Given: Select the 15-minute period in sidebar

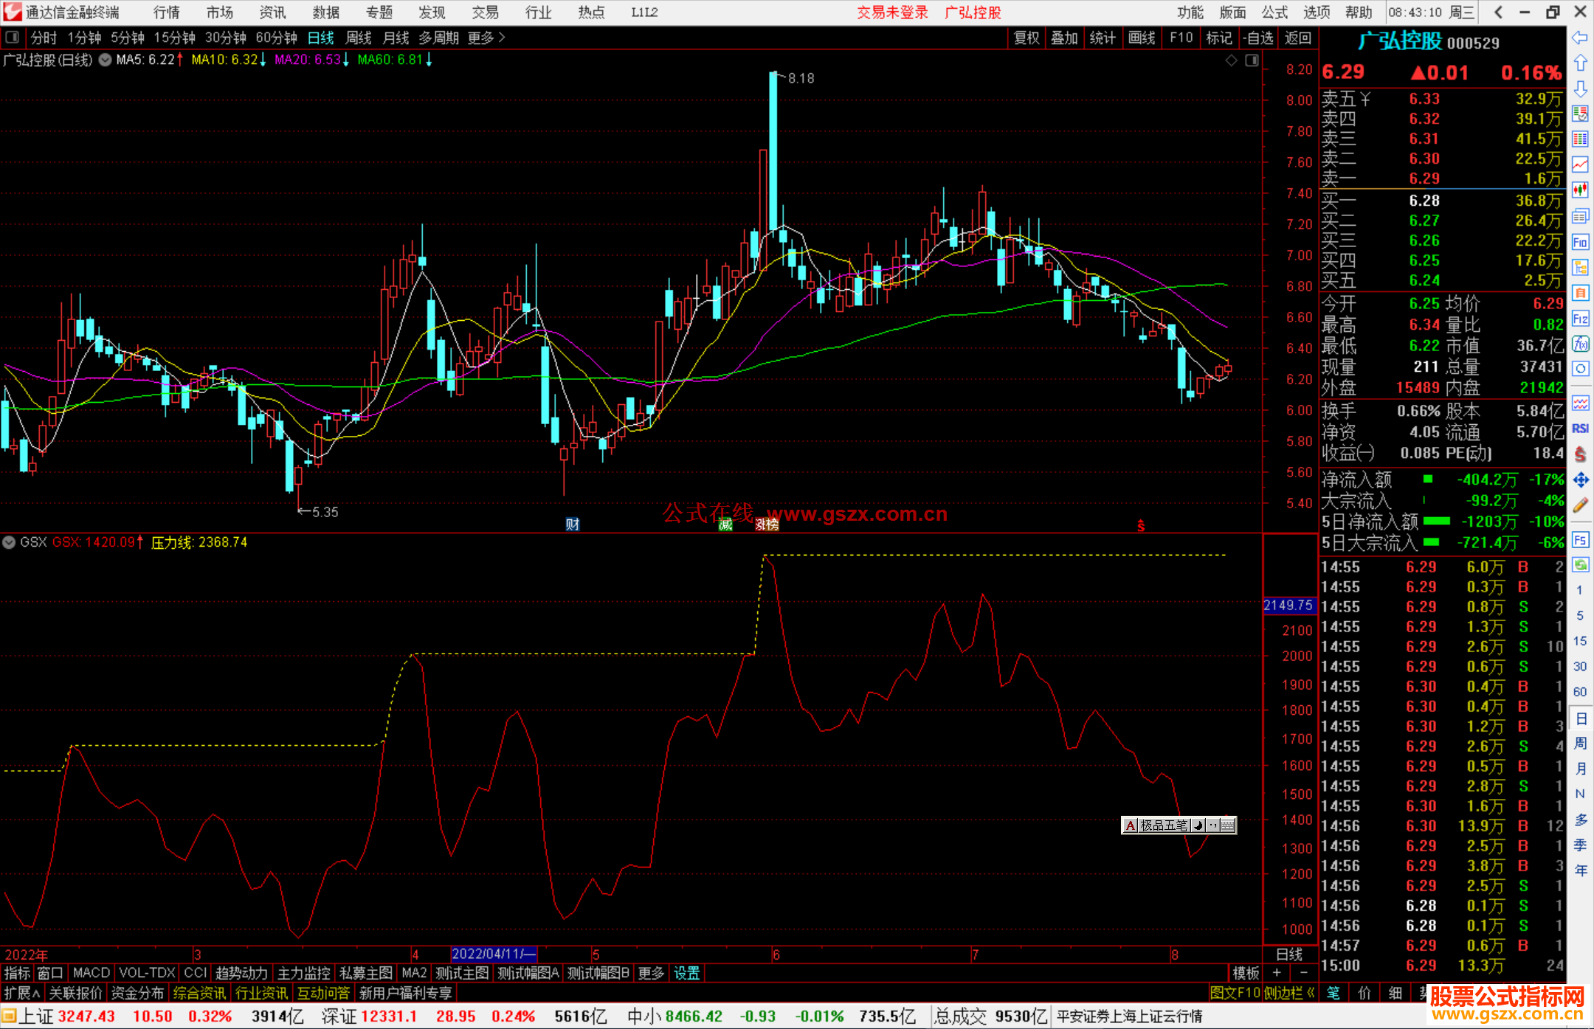Looking at the screenshot, I should tap(1580, 640).
